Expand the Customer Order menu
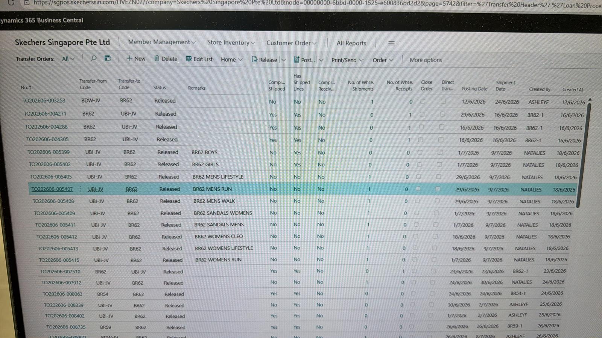Viewport: 602px width, 338px height. click(292, 43)
